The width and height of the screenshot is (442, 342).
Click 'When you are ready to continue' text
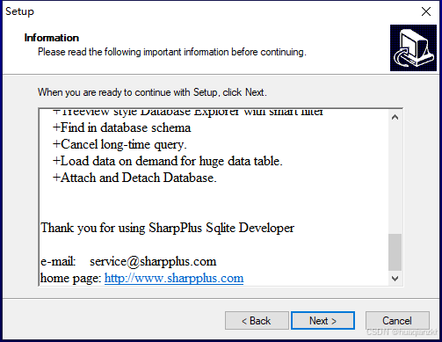[152, 92]
